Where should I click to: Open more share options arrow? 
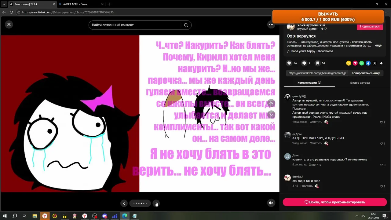click(381, 63)
